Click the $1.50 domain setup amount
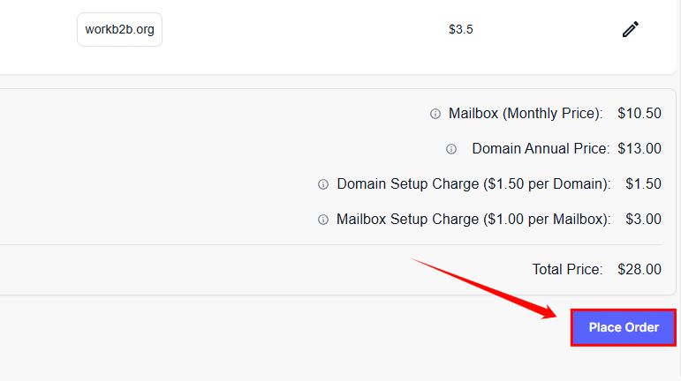681x381 pixels. [643, 184]
